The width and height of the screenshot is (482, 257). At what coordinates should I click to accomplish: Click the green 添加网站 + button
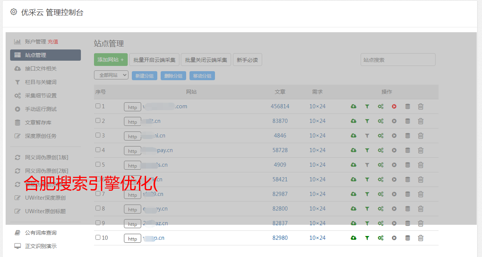tap(110, 60)
